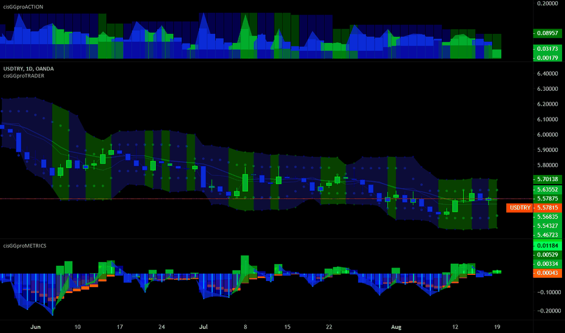Click the 24 date label on time axis
The image size is (565, 333).
161,327
